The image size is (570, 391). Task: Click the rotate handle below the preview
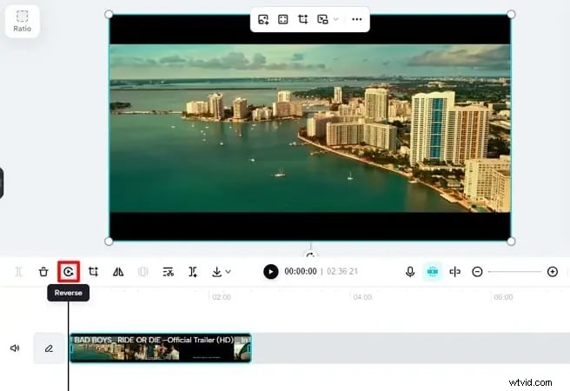pos(310,255)
